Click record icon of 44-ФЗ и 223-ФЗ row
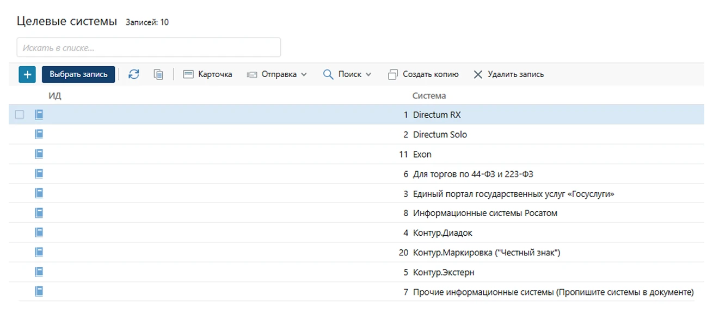This screenshot has width=713, height=314. coord(39,173)
